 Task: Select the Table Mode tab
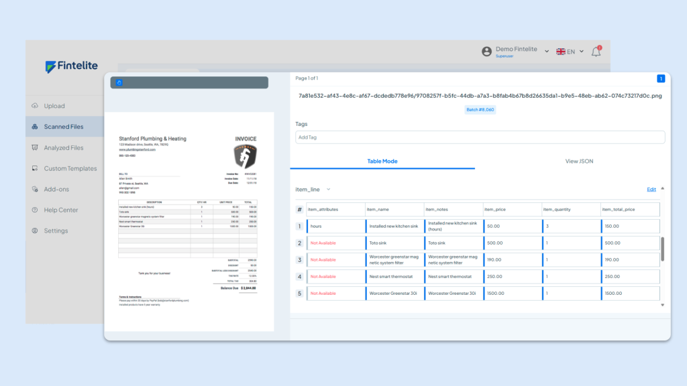point(382,162)
